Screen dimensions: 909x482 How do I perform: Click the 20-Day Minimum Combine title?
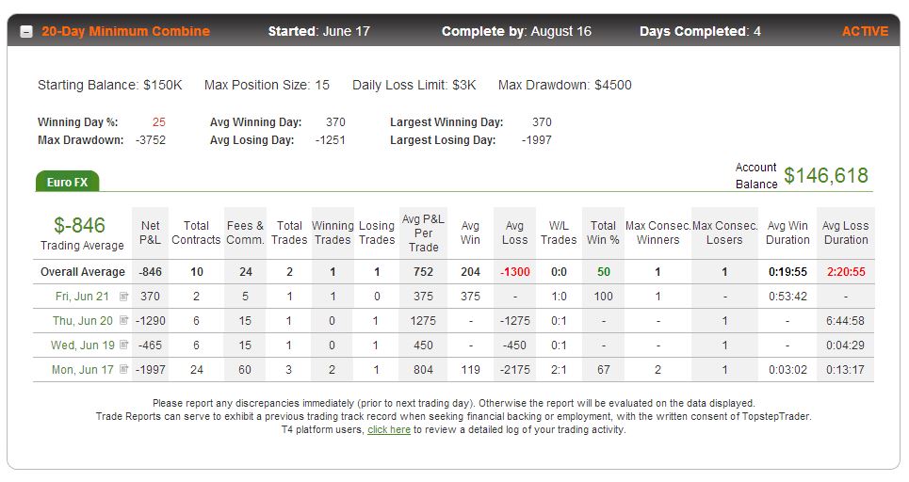126,31
